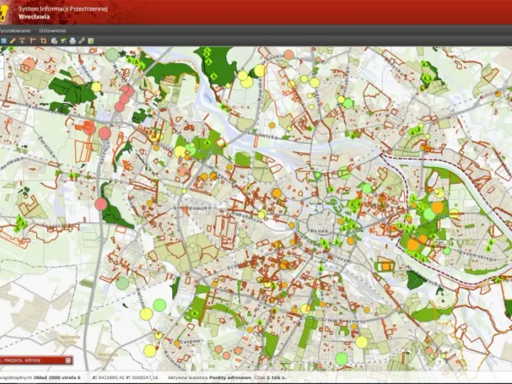
Task: Select the corner measure tool
Action: point(33,41)
